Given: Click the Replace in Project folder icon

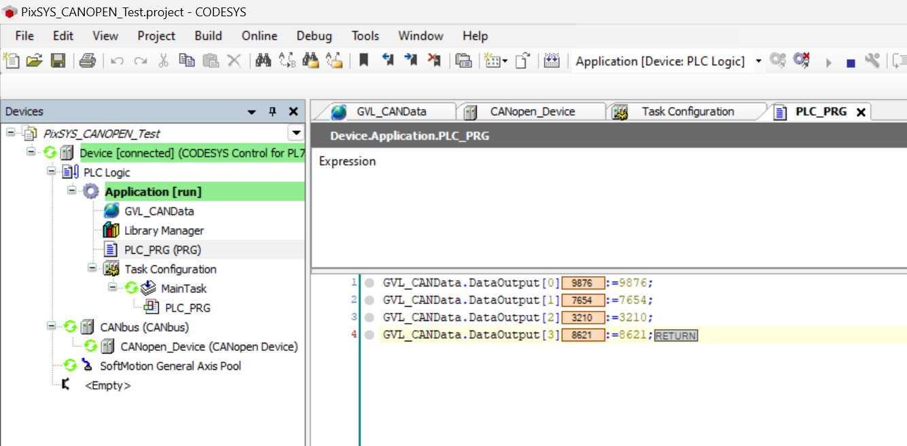Looking at the screenshot, I should pos(334,60).
